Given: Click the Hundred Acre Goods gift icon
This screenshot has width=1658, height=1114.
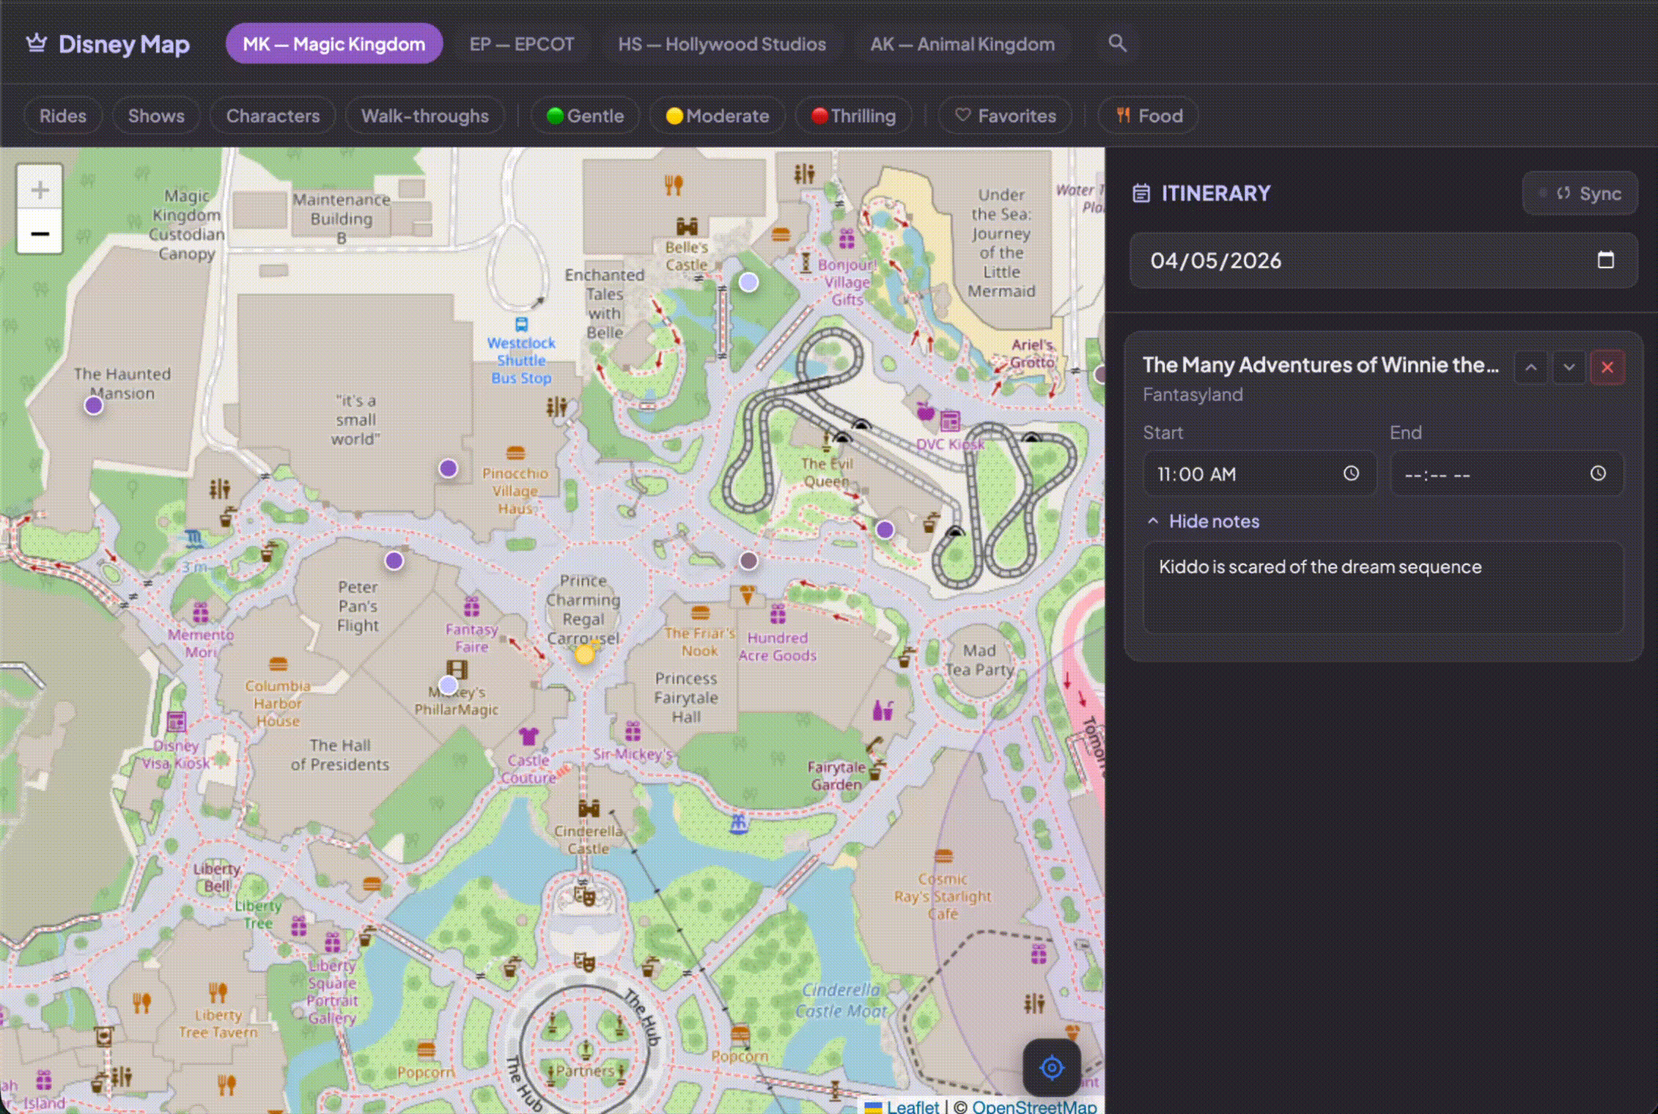Looking at the screenshot, I should coord(778,613).
